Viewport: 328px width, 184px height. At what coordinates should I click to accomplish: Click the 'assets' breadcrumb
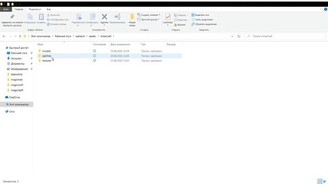pos(92,36)
